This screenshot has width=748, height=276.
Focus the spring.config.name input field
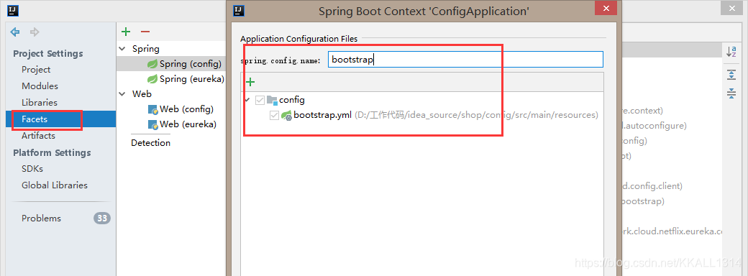[465, 60]
